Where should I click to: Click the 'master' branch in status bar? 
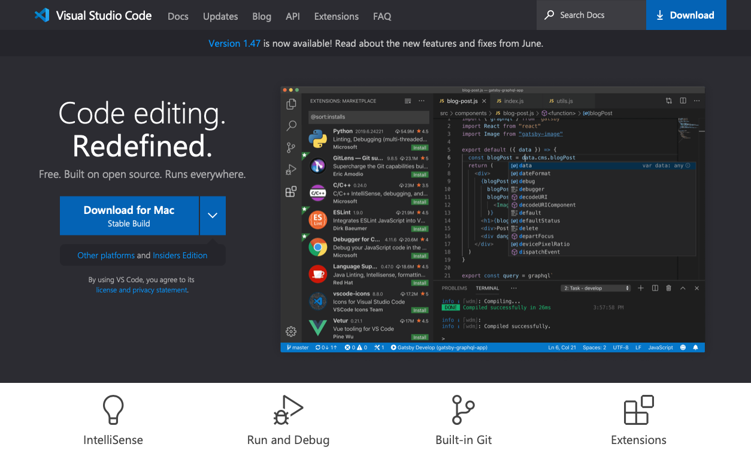(x=298, y=348)
